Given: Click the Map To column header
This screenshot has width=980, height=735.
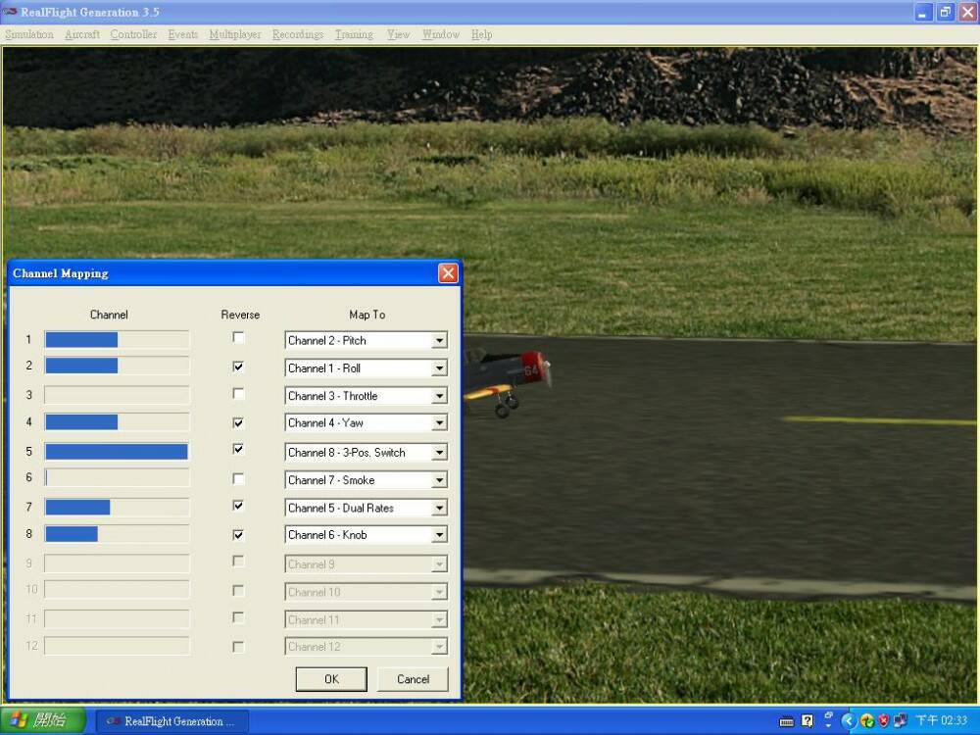Looking at the screenshot, I should tap(367, 315).
